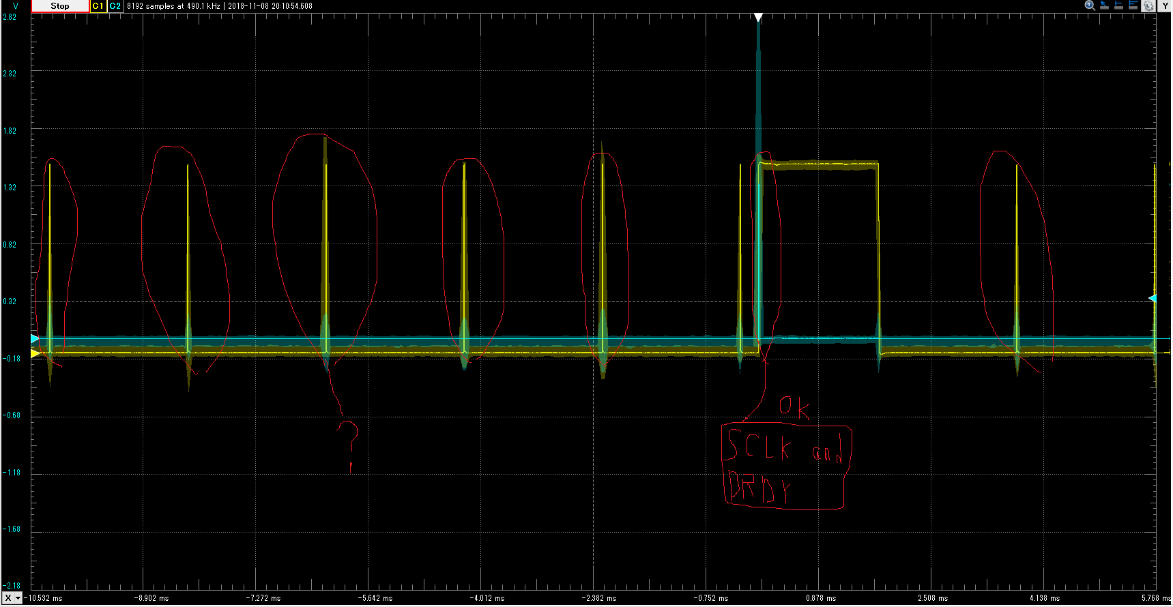Add a single-line cursor measurement
The height and width of the screenshot is (607, 1173).
click(1119, 5)
